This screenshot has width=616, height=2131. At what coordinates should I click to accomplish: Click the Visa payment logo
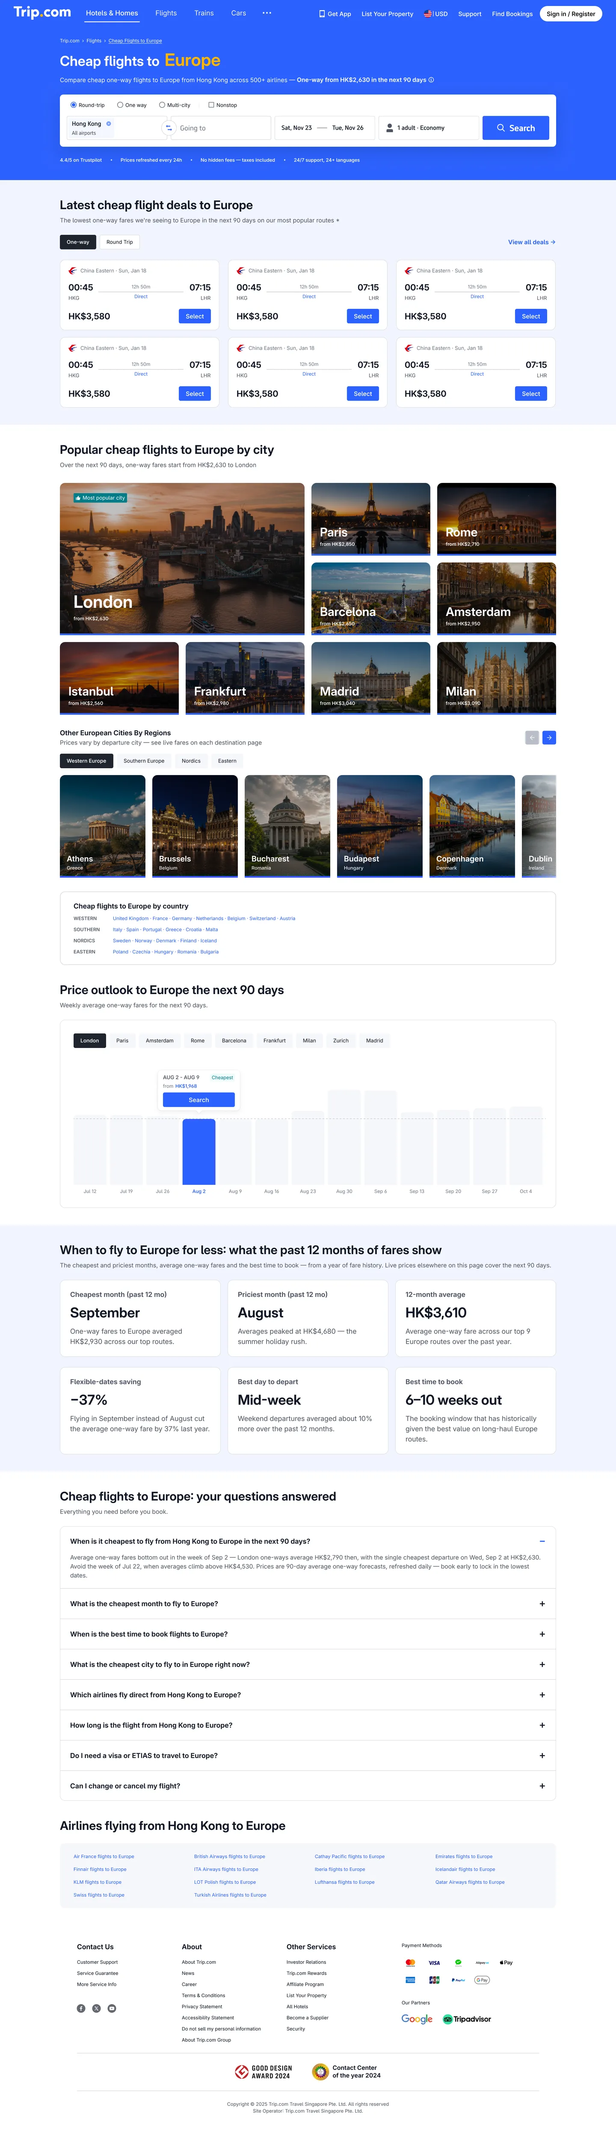(x=434, y=1962)
